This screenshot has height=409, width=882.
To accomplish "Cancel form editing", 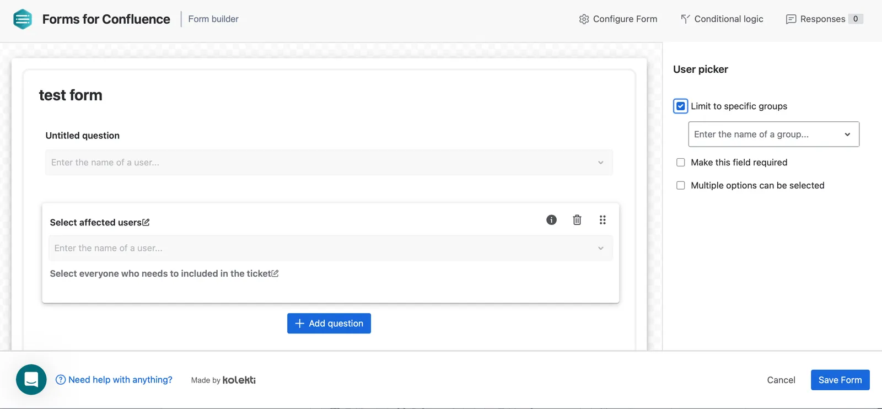I will pos(781,380).
